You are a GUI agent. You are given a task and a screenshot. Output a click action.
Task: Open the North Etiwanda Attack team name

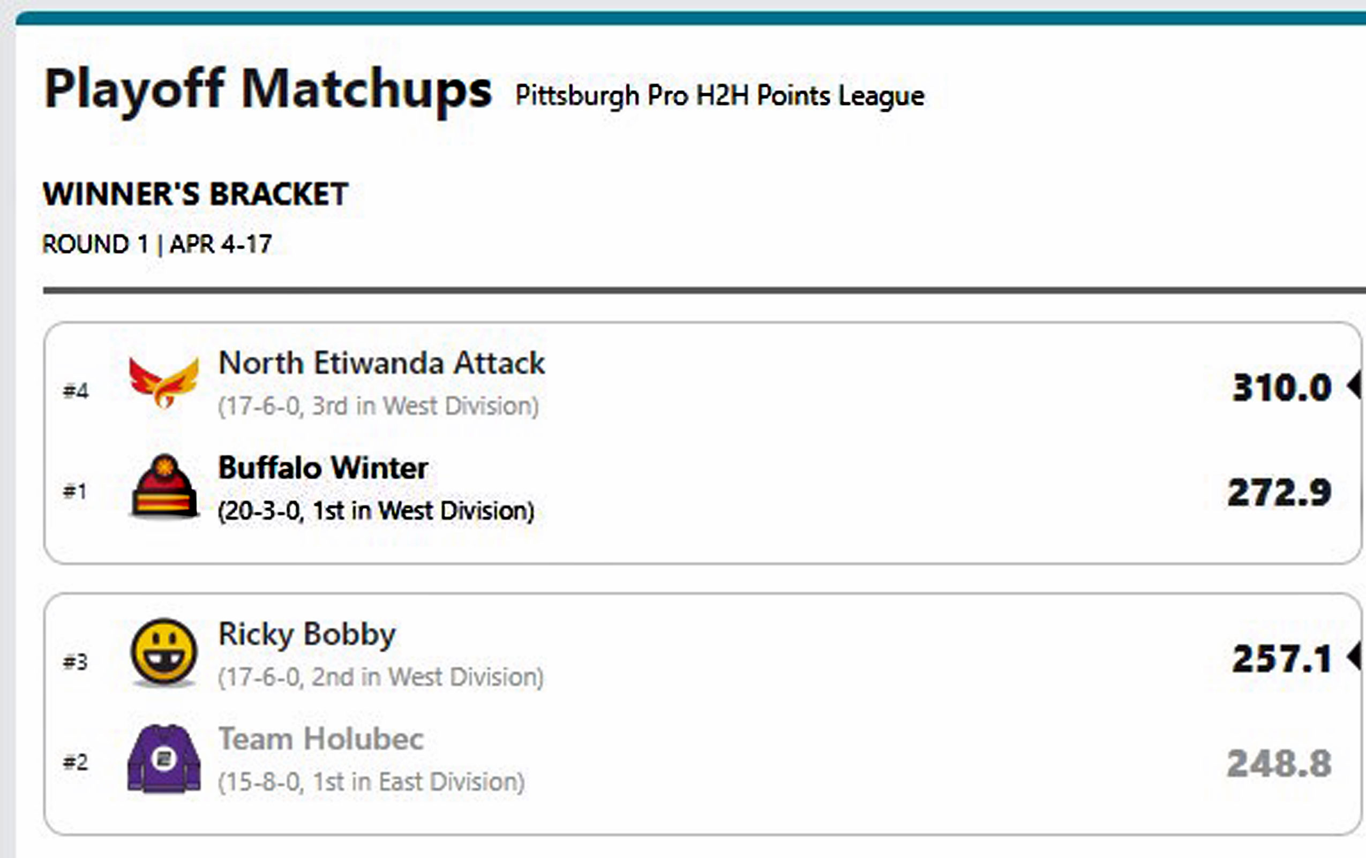pos(381,363)
